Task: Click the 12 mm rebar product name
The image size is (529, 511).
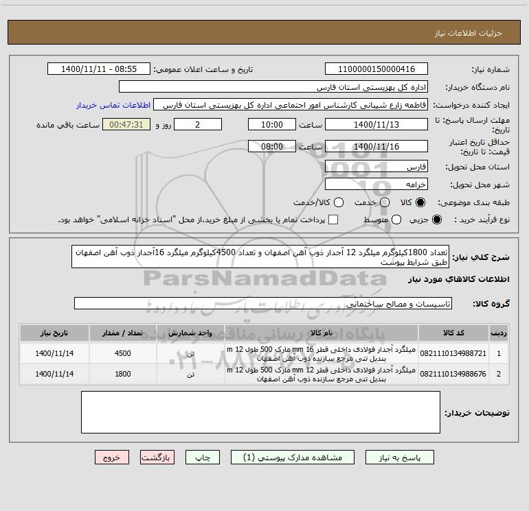Action: point(322,374)
